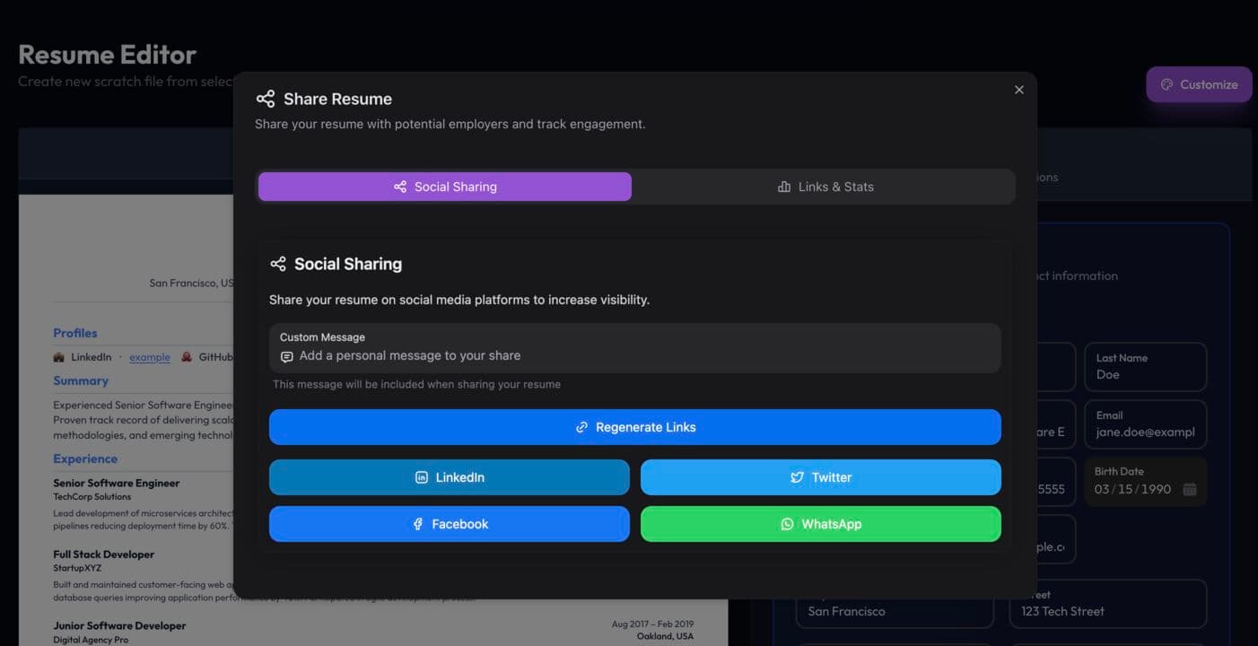
Task: Dismiss the Share Resume dialog
Action: click(x=1018, y=89)
